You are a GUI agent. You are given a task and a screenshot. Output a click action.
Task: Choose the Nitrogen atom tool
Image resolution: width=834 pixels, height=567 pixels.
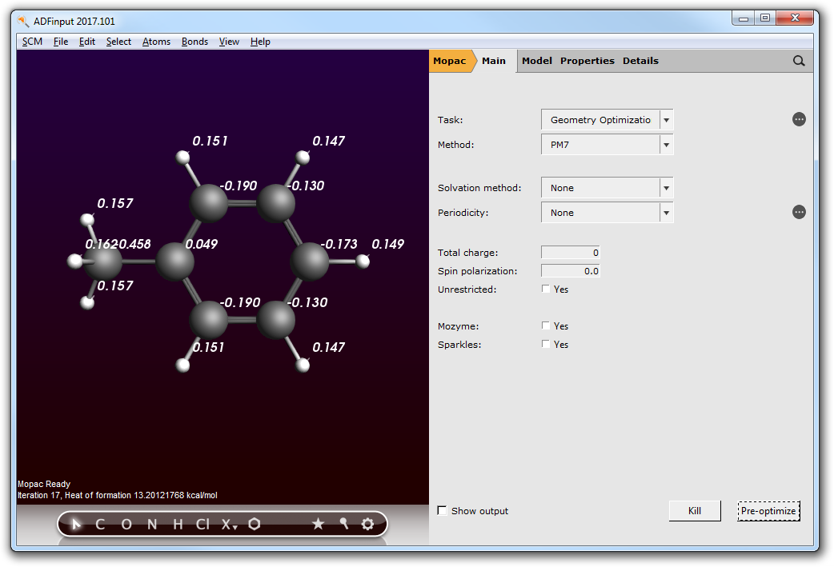point(152,525)
